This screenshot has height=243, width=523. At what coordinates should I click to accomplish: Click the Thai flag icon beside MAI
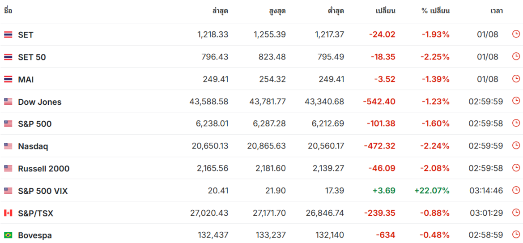8,80
